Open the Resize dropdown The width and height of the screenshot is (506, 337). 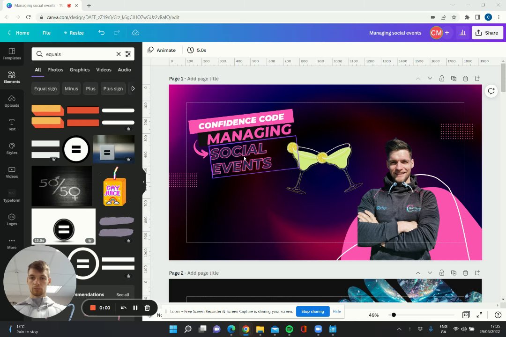point(74,33)
